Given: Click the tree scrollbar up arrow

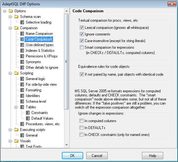Looking at the screenshot, I should tap(67, 11).
